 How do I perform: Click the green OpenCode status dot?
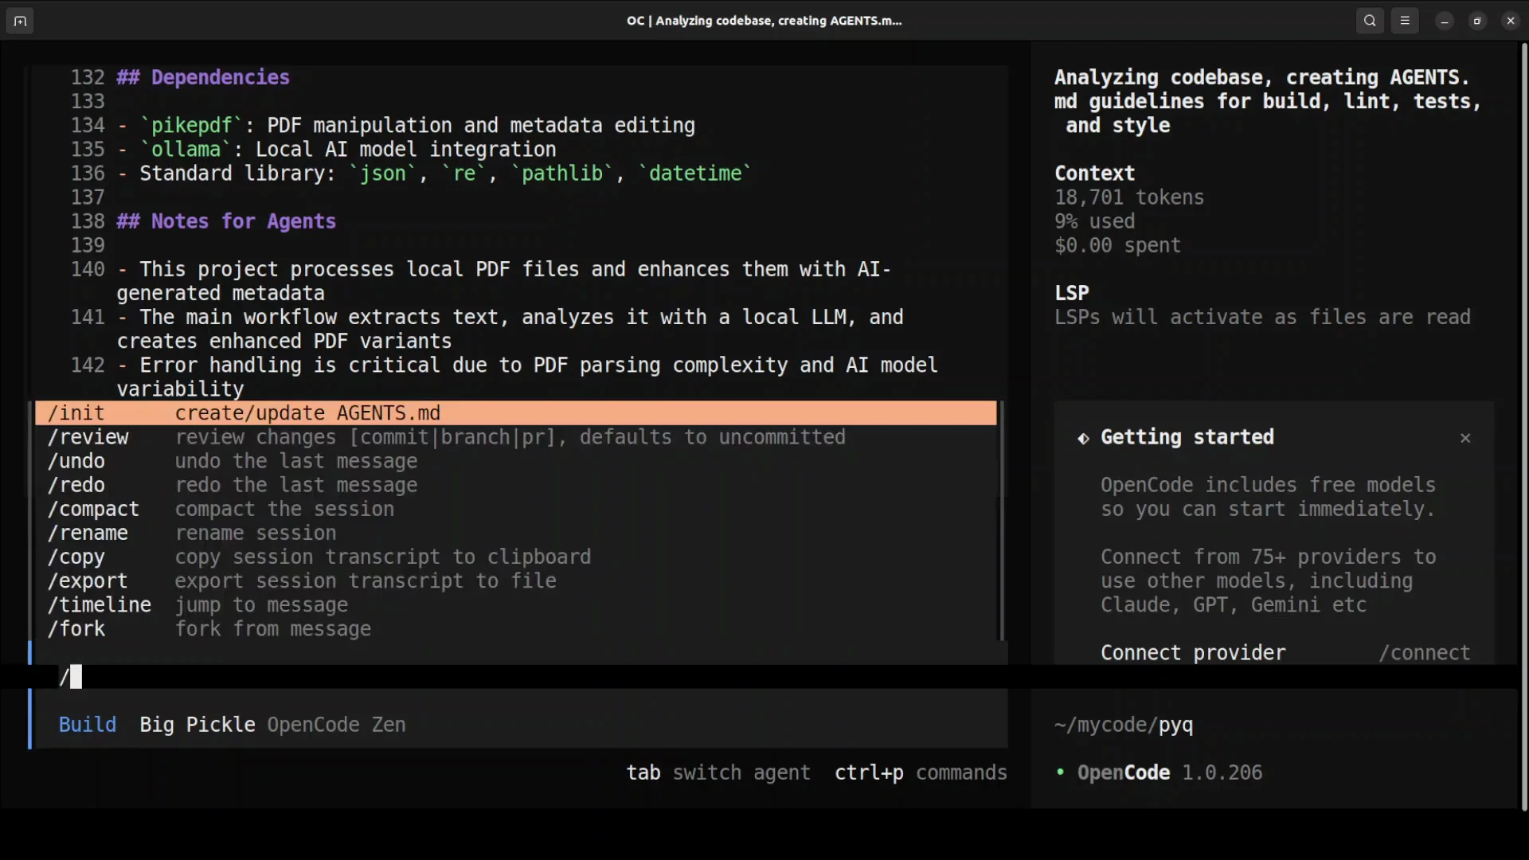1060,772
